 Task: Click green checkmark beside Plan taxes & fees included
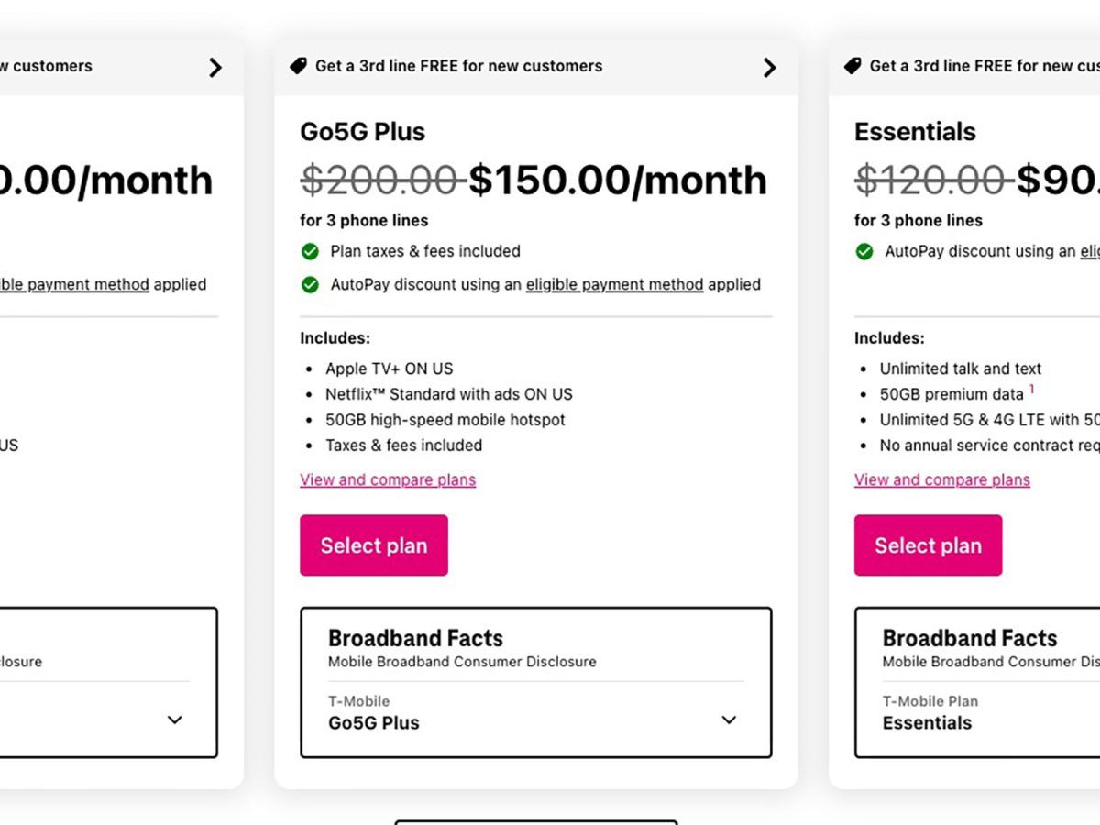[310, 251]
